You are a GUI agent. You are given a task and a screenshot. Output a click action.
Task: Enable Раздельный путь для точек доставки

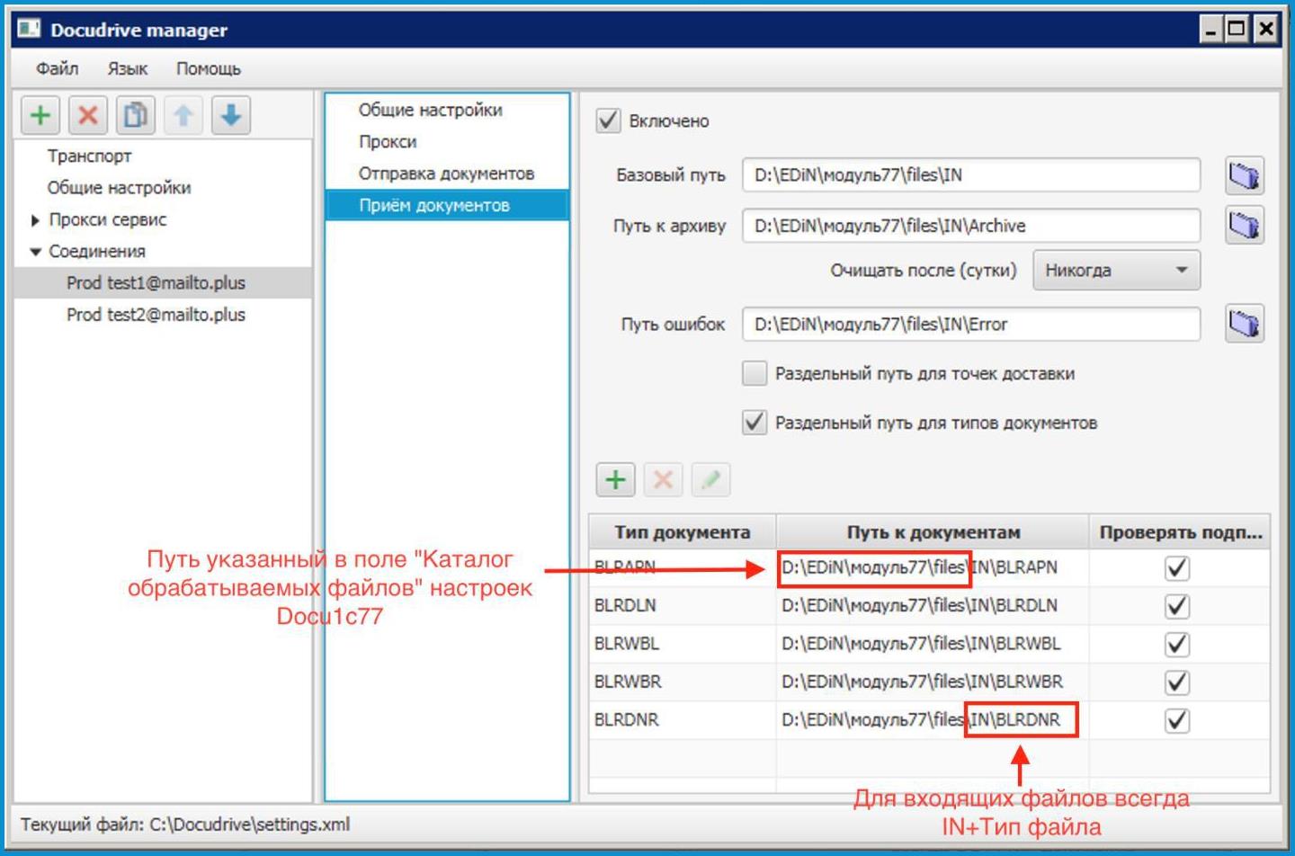(755, 373)
